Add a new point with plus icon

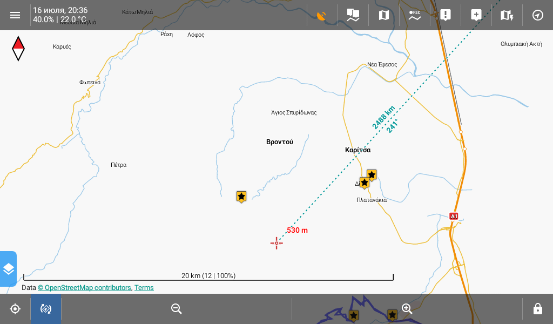point(476,15)
